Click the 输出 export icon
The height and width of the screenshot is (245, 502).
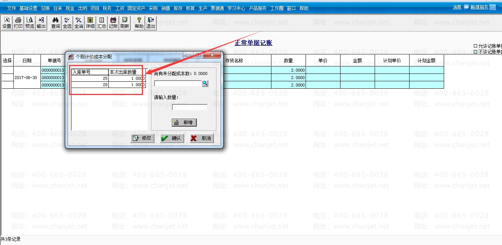pyautogui.click(x=41, y=23)
